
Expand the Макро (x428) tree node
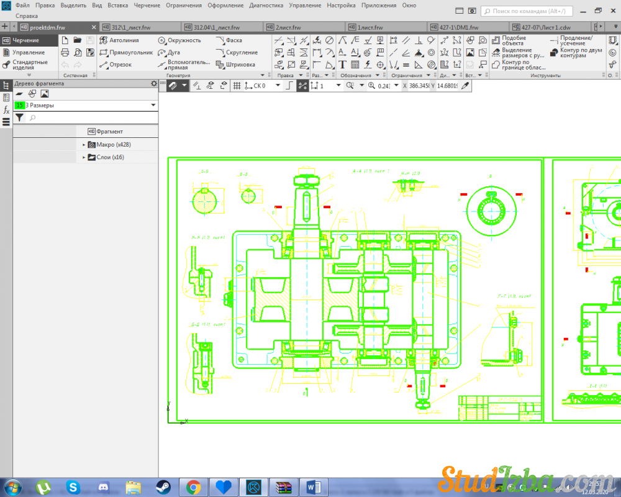(84, 145)
